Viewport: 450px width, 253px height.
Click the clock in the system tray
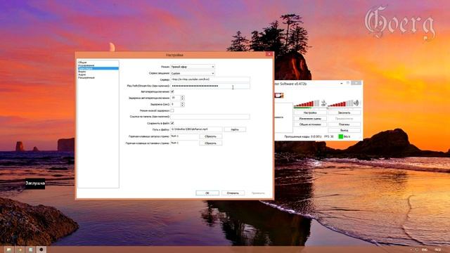point(437,250)
